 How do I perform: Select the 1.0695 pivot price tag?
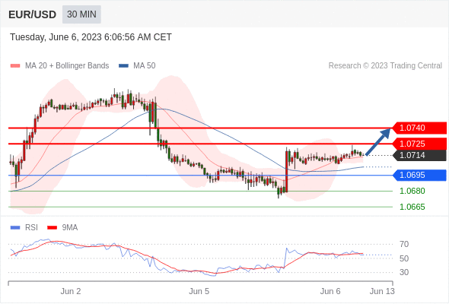pos(419,175)
